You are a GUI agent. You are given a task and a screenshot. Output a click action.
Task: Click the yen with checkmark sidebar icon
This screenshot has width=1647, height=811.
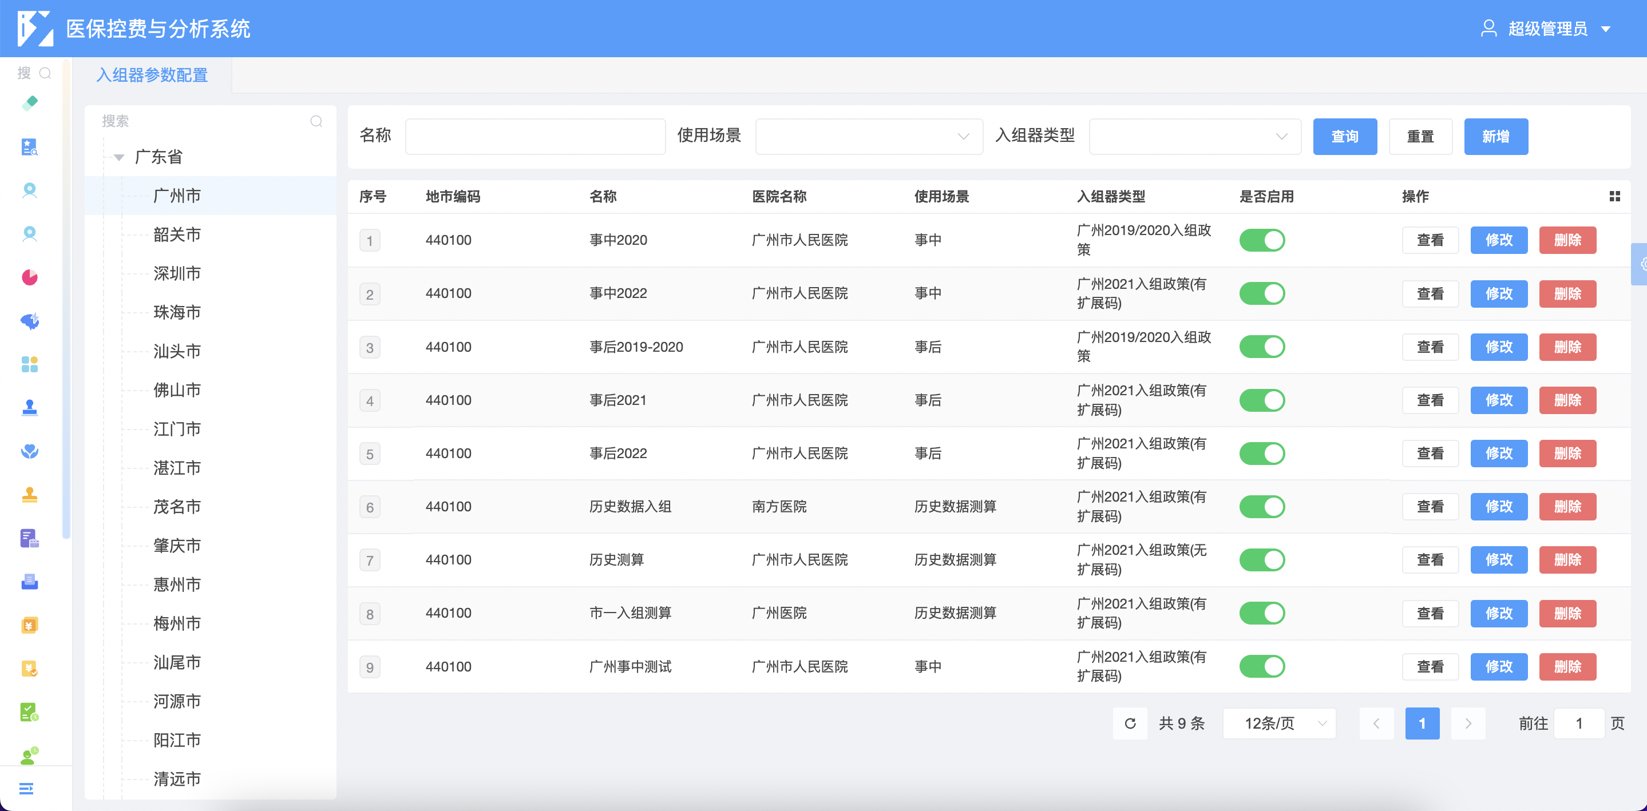pyautogui.click(x=29, y=669)
